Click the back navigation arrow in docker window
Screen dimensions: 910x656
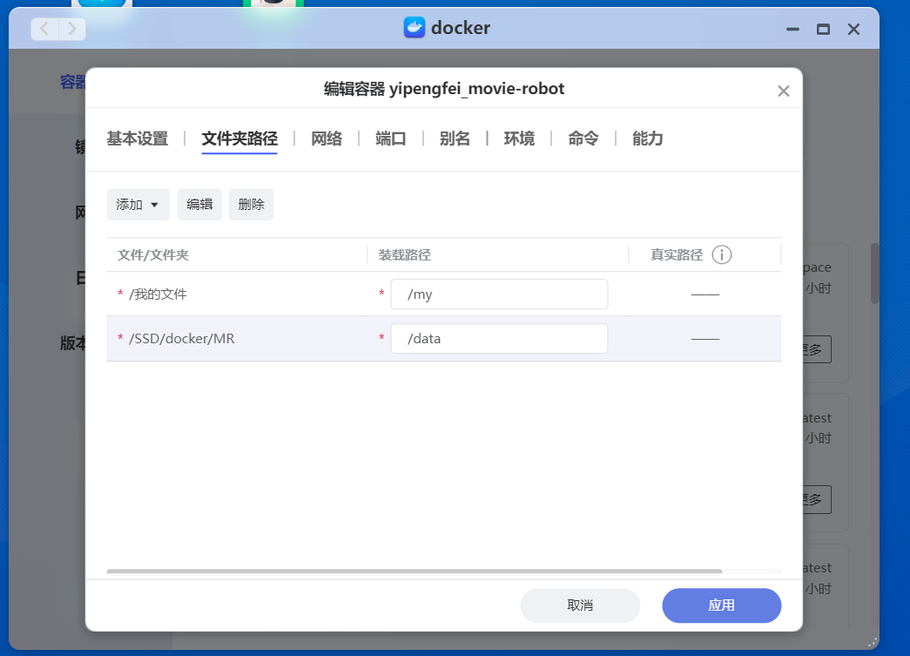coord(44,29)
